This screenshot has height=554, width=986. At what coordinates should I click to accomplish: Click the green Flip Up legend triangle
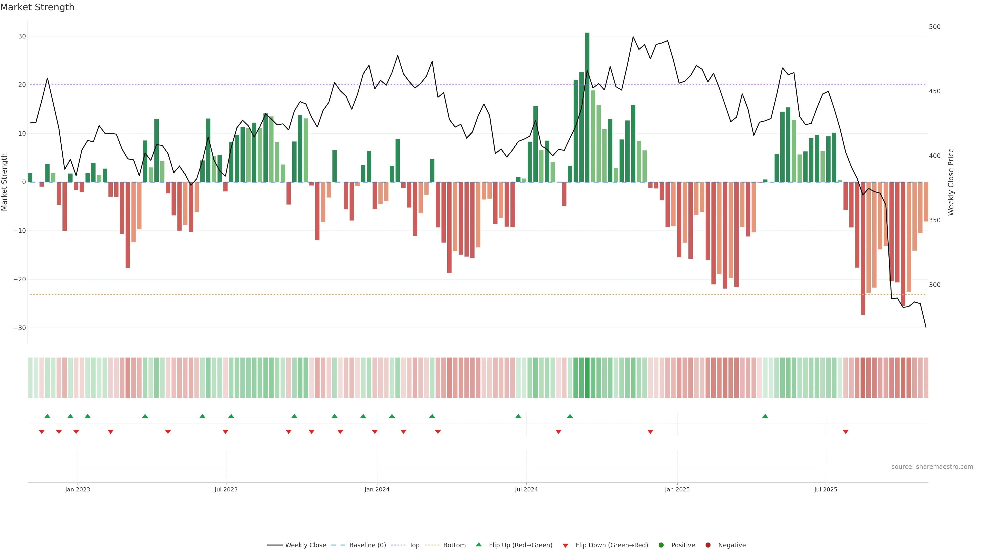[x=478, y=545]
